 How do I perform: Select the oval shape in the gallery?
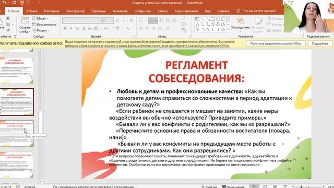[x=218, y=19]
